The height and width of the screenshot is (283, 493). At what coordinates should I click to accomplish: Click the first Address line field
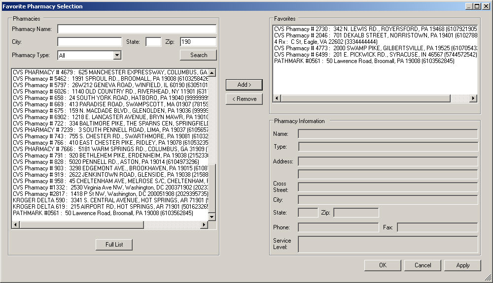[388, 161]
